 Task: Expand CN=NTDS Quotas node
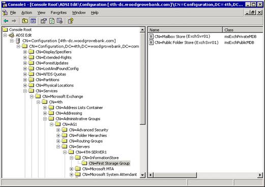tap(25, 74)
